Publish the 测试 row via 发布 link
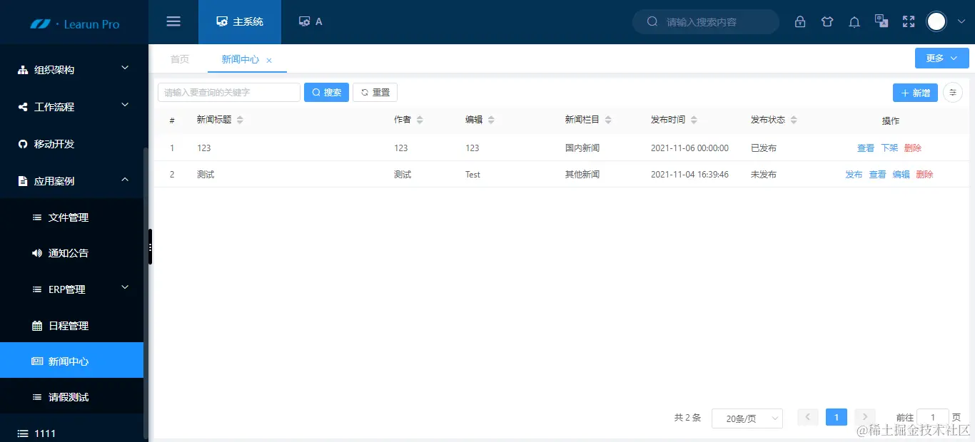Image resolution: width=975 pixels, height=442 pixels. 854,174
